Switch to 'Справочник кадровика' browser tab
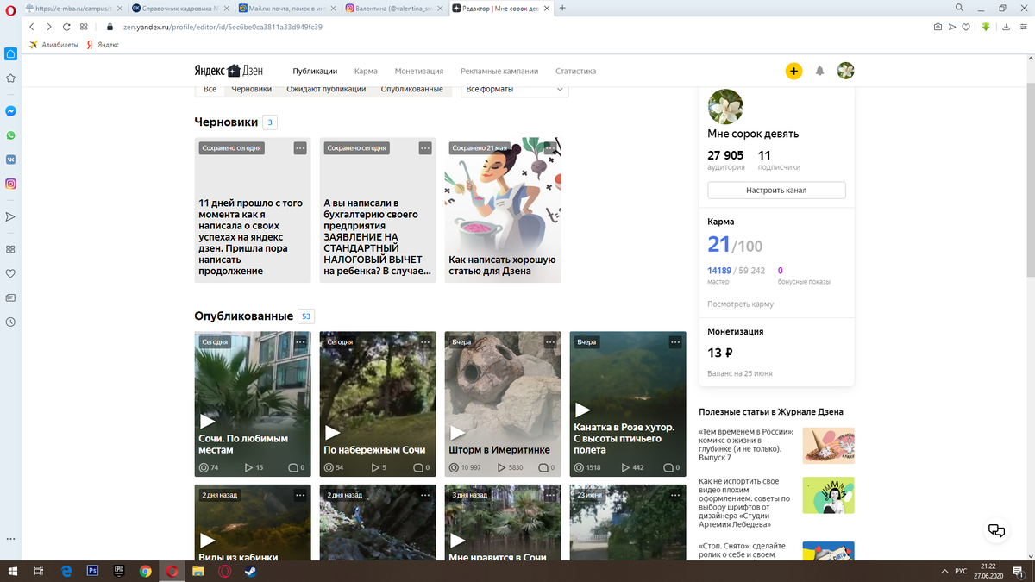 pos(180,8)
